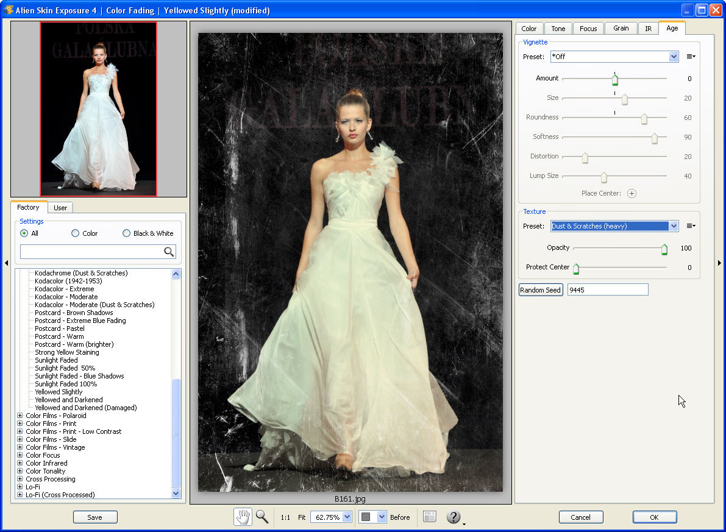Select the Zoom magnifier tool
726x532 pixels.
pyautogui.click(x=262, y=517)
